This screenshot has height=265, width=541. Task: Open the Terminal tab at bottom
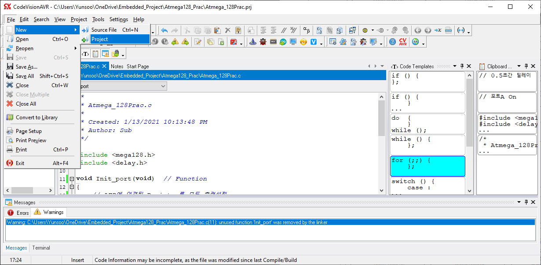click(41, 248)
